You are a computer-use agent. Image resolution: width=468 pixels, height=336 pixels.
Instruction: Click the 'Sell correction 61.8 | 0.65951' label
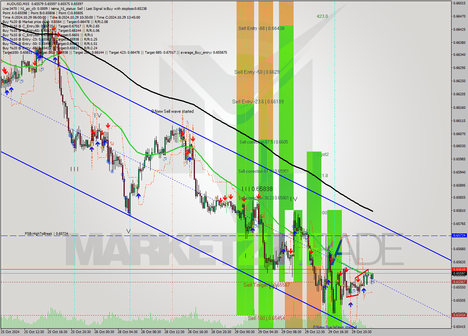pyautogui.click(x=263, y=171)
